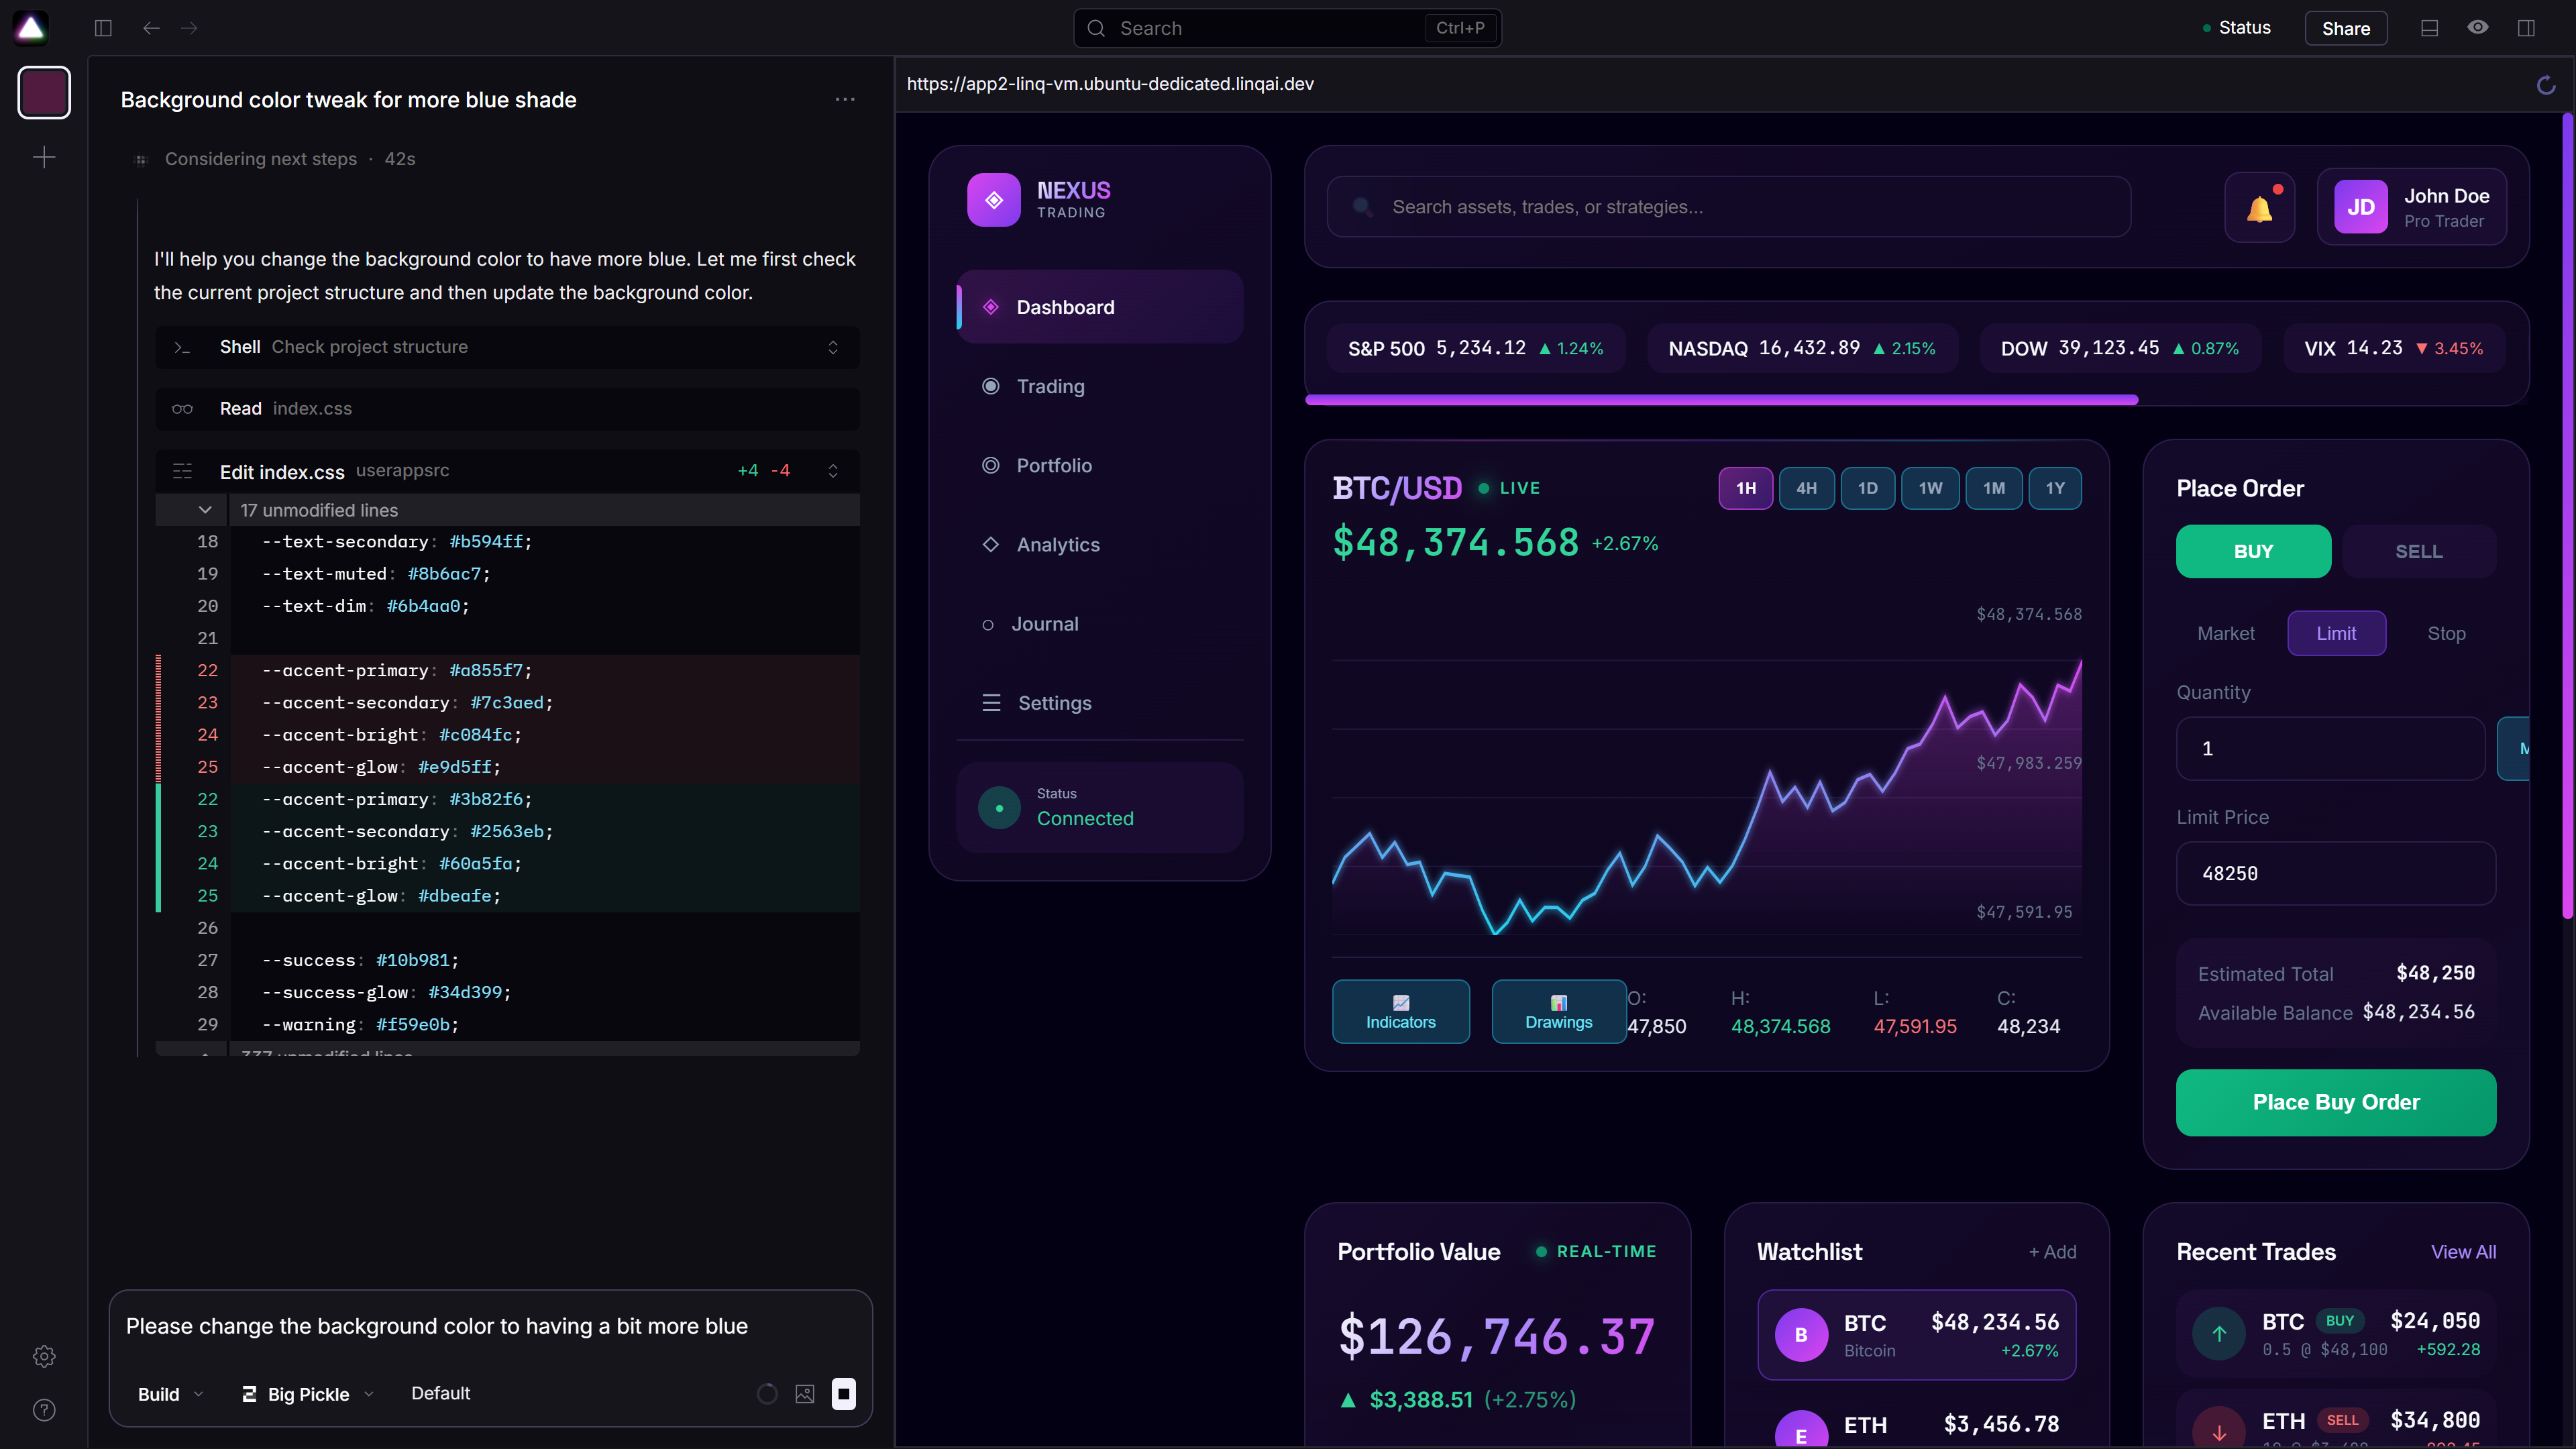The width and height of the screenshot is (2576, 1449).
Task: Select the SELL order side
Action: pyautogui.click(x=2418, y=551)
